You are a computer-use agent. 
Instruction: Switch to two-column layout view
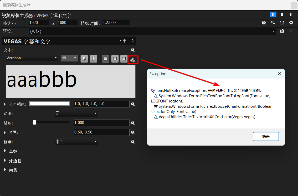[282, 14]
